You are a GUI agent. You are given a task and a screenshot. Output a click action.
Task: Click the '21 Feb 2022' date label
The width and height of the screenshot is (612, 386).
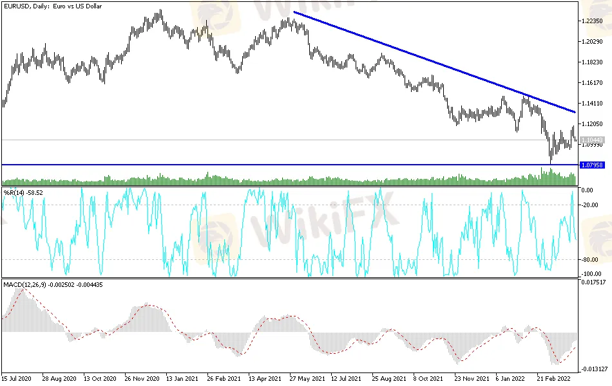click(554, 378)
